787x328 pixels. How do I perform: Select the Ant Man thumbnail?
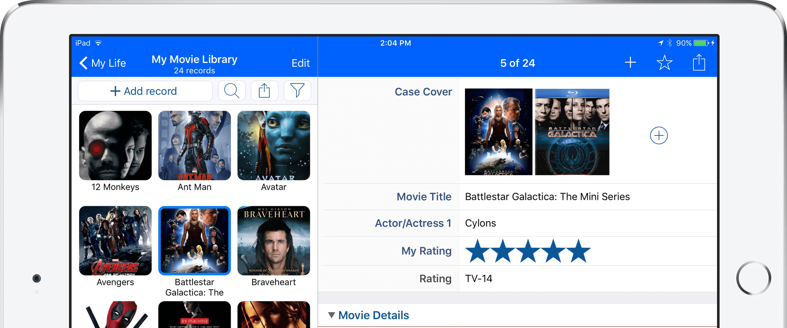click(194, 145)
